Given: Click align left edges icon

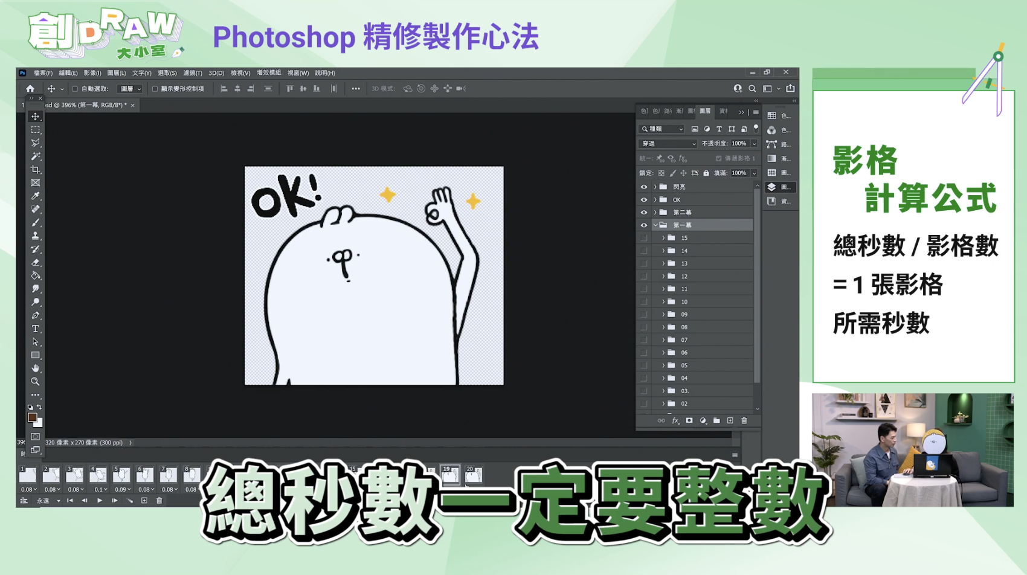Looking at the screenshot, I should click(224, 89).
